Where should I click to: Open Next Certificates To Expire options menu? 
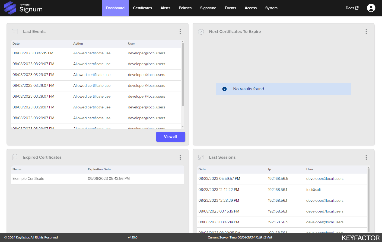tap(366, 32)
